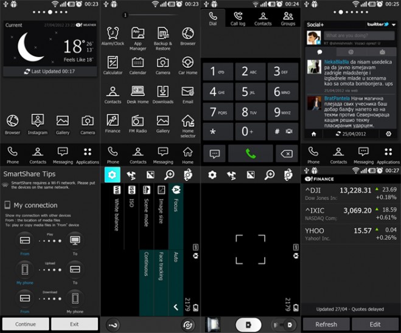Screen dimensions: 401x333
Task: Expand the ISO setting
Action: 131,216
